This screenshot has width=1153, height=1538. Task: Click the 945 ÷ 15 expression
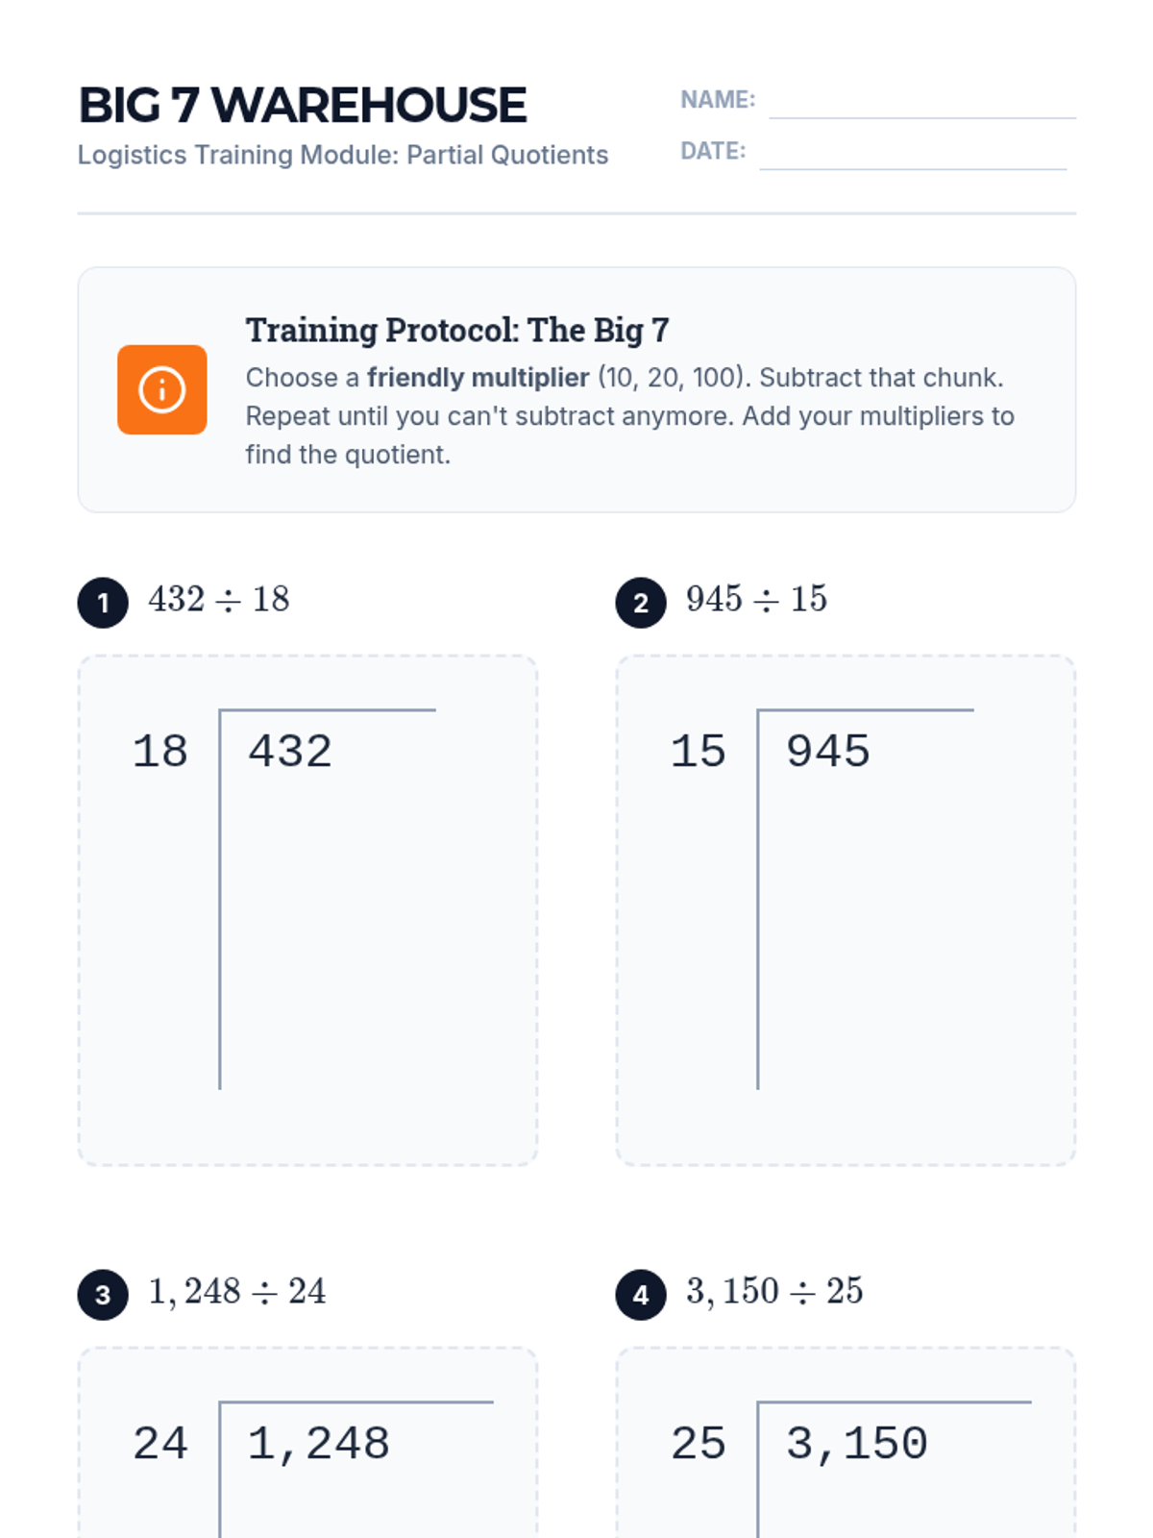click(757, 599)
